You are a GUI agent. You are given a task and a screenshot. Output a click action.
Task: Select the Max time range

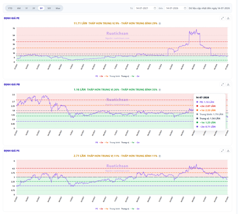click(58, 8)
